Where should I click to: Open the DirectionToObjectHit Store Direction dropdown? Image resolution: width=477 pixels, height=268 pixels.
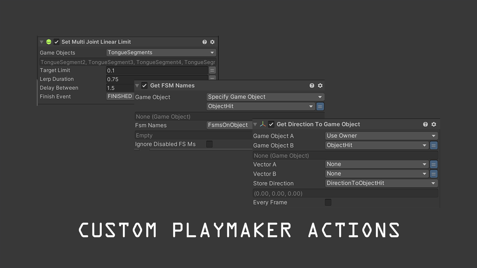[382, 183]
